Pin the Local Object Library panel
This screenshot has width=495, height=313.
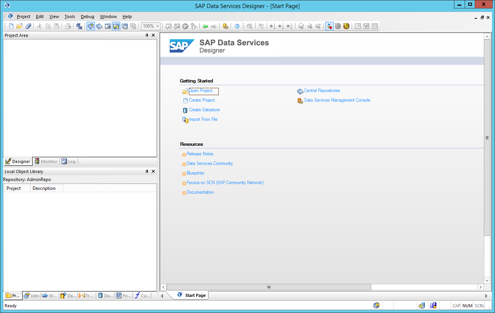click(147, 171)
